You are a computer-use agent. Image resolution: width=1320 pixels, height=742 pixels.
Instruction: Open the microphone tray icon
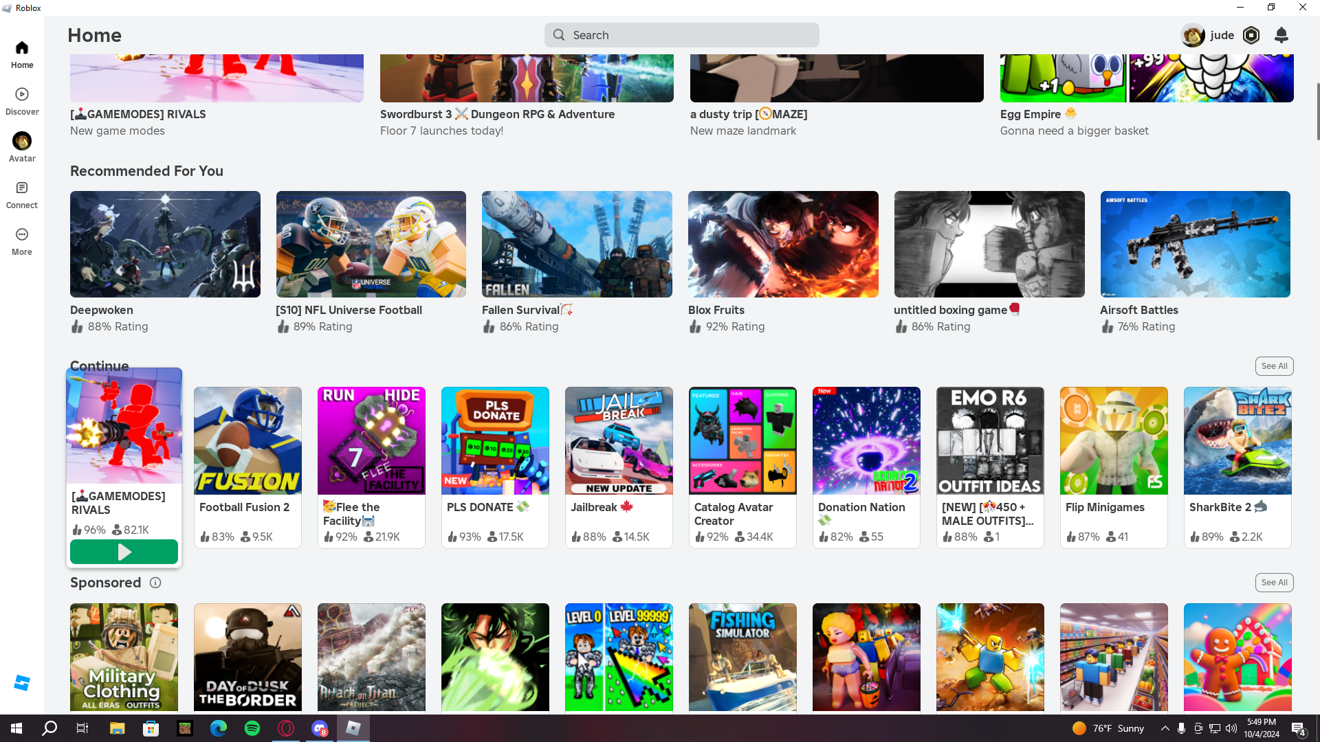tap(1181, 728)
